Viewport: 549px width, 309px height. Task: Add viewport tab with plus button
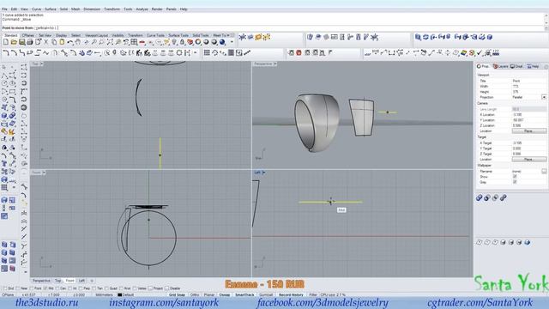(92, 281)
